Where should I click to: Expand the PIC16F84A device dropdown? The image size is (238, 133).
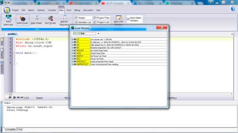click(98, 34)
